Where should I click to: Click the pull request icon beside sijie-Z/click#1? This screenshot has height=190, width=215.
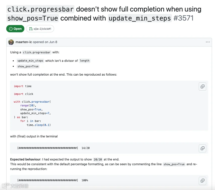[31, 29]
